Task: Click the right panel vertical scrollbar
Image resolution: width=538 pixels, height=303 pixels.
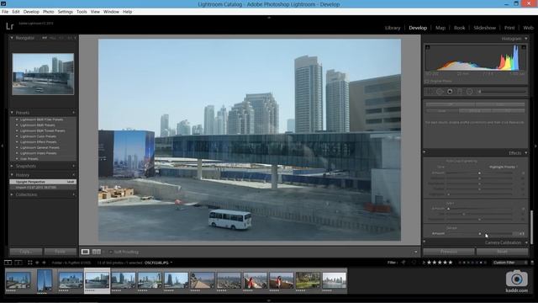Action: [x=532, y=226]
